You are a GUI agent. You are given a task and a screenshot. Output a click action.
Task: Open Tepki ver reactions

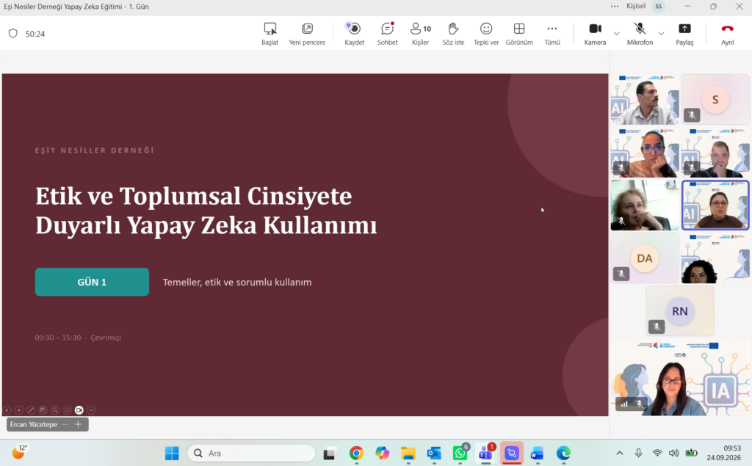(x=486, y=34)
